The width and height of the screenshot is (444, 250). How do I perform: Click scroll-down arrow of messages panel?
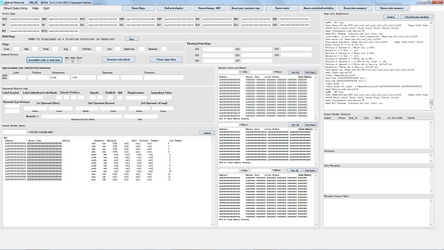(x=432, y=108)
